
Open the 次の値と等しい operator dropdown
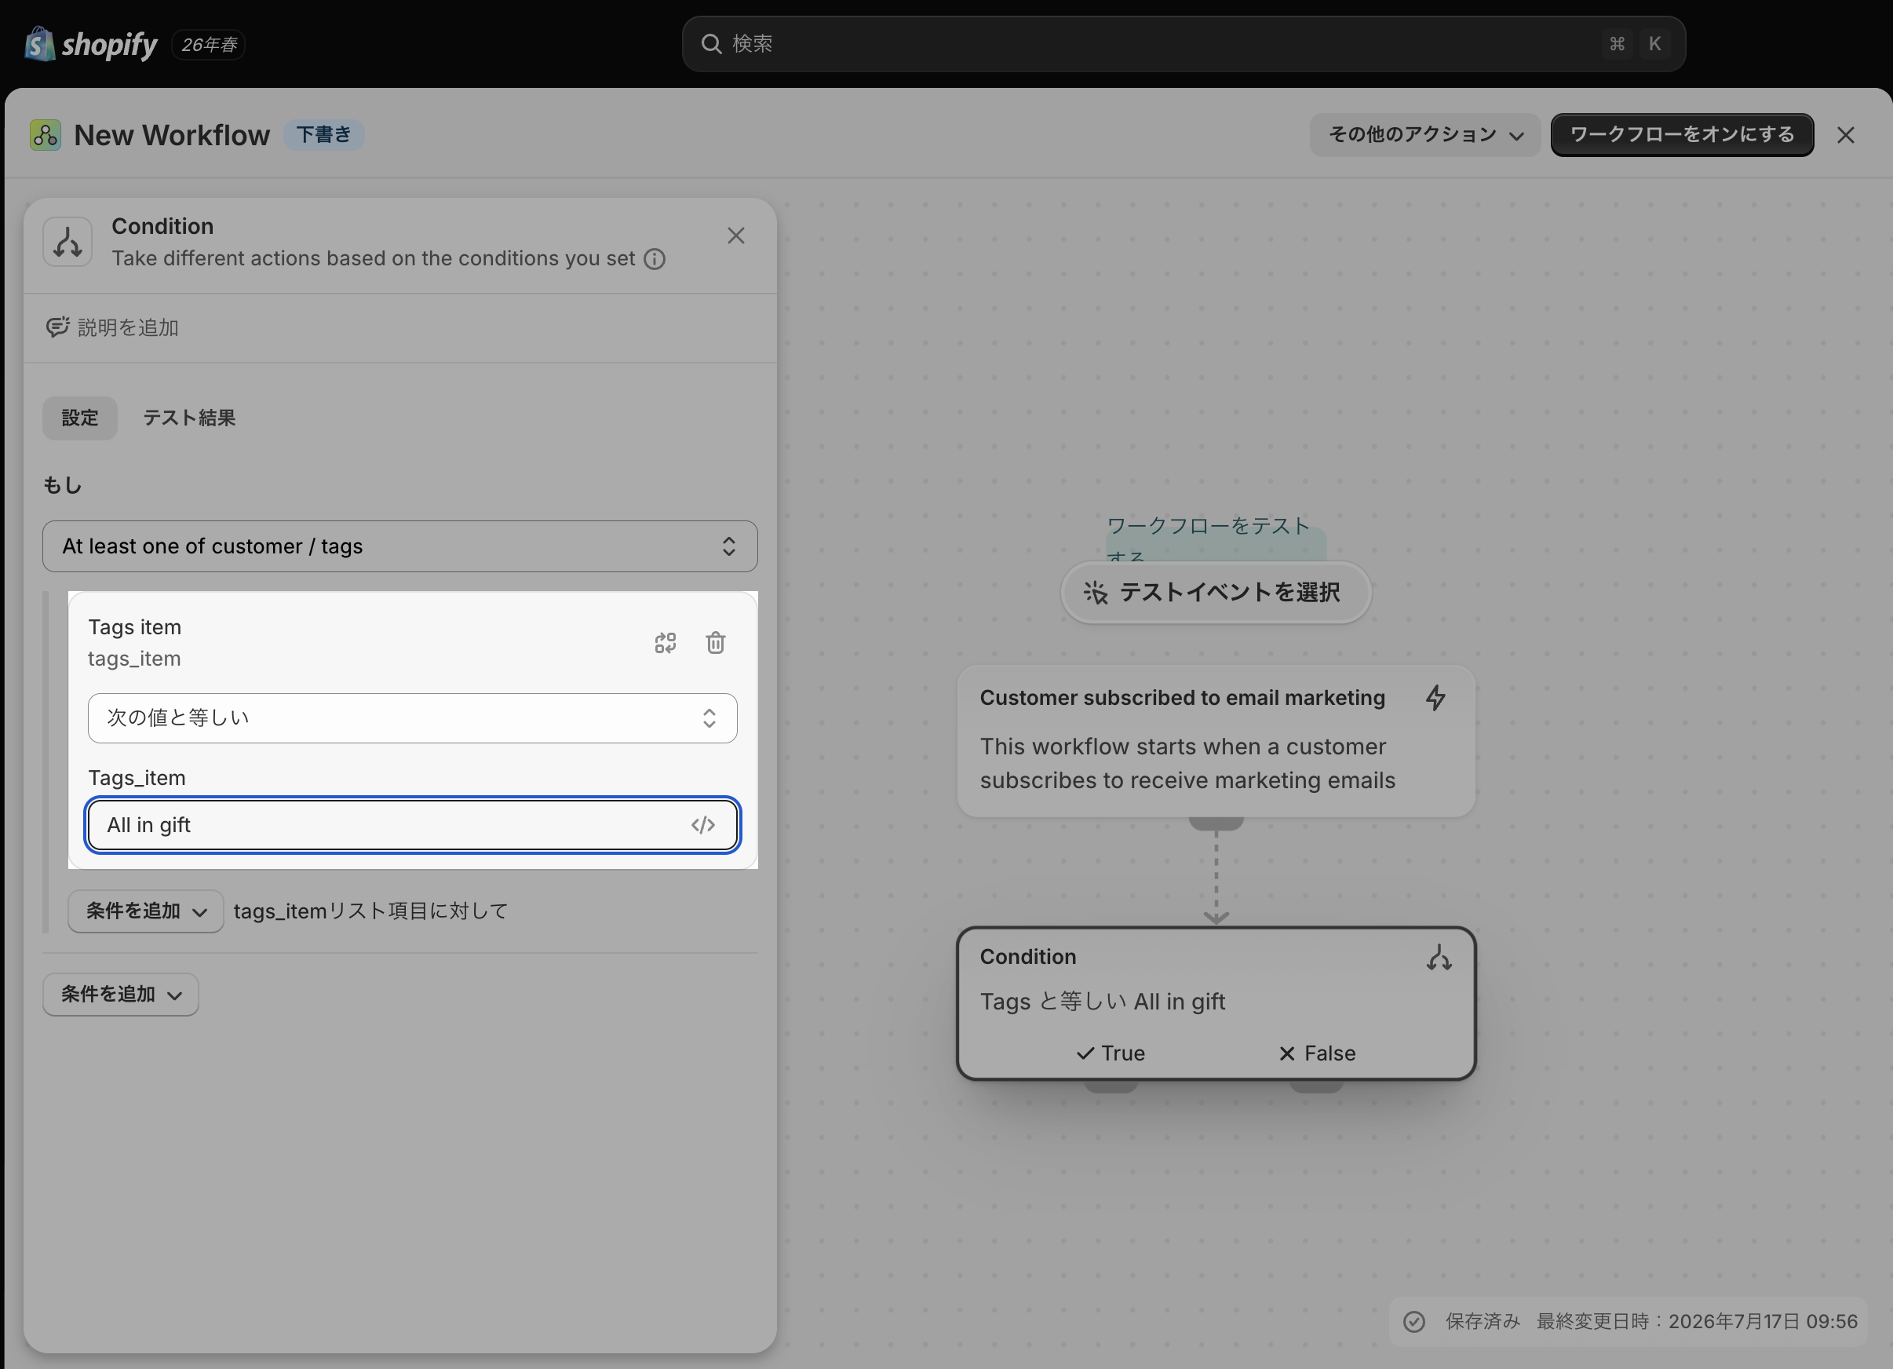coord(412,718)
